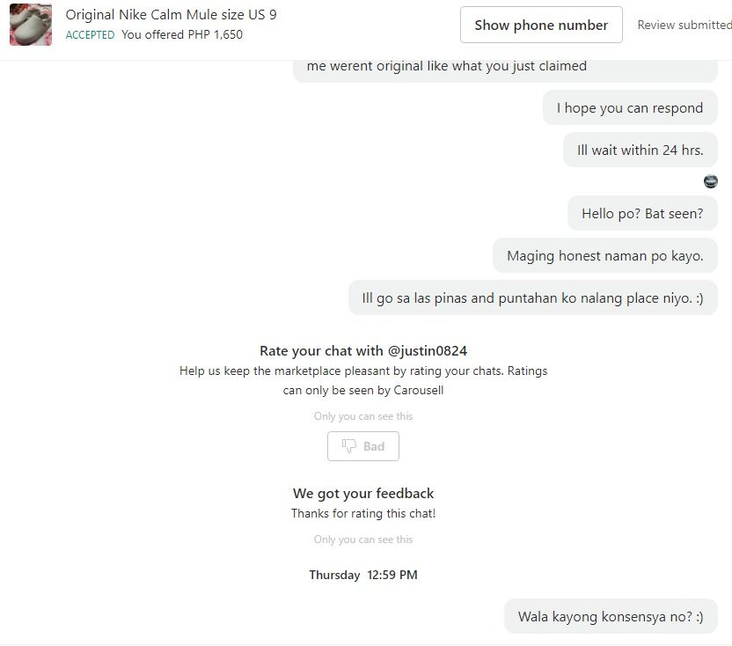Screen dimensions: 732x646
Task: Click the small seen avatar icon
Action: click(x=711, y=181)
